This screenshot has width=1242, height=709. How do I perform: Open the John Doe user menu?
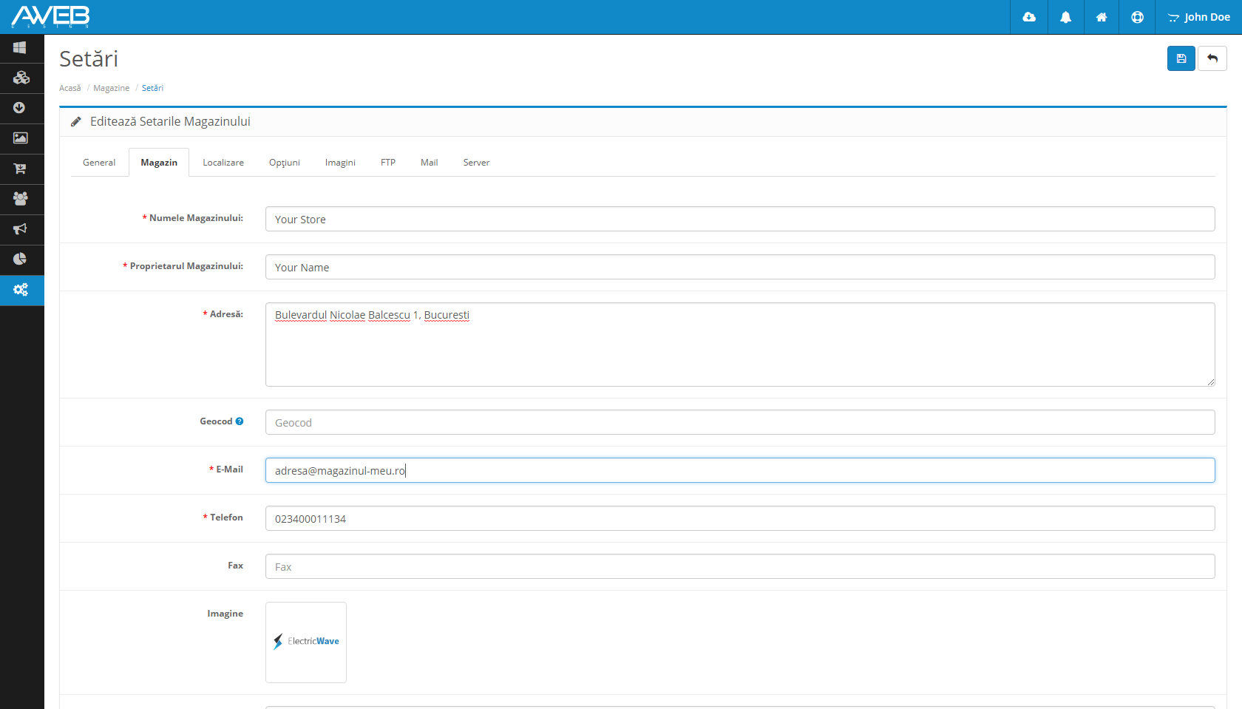coord(1198,17)
